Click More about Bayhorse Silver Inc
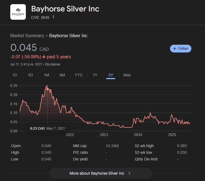This screenshot has width=205, height=181. coord(101,173)
